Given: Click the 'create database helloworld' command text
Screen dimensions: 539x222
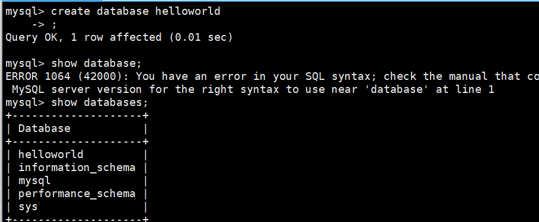Looking at the screenshot, I should [135, 11].
